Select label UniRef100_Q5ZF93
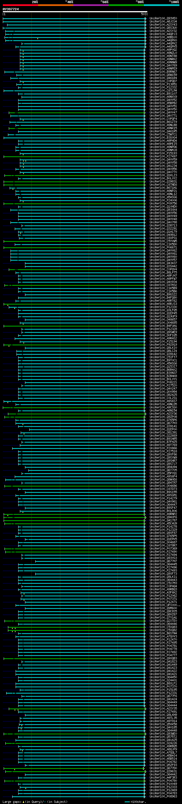The image size is (182, 804). [x=163, y=765]
